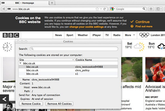Click host value www.bbc.co.uk in details

tap(41, 87)
